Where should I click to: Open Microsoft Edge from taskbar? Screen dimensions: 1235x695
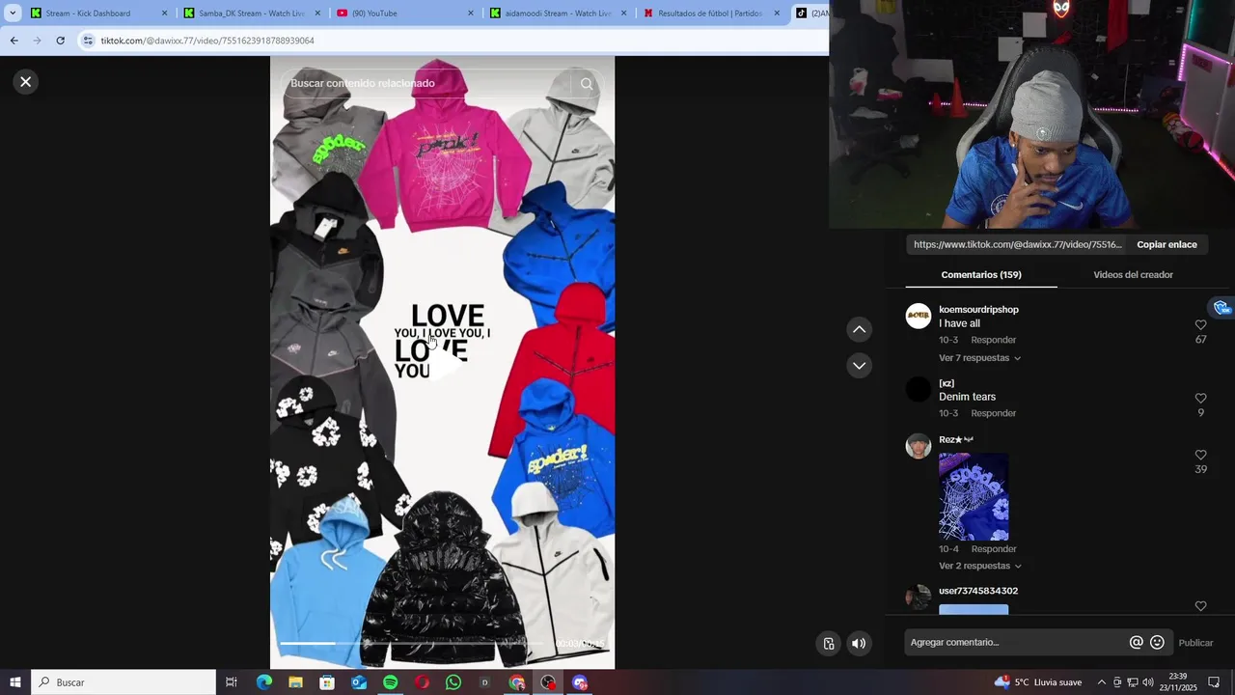tap(263, 682)
